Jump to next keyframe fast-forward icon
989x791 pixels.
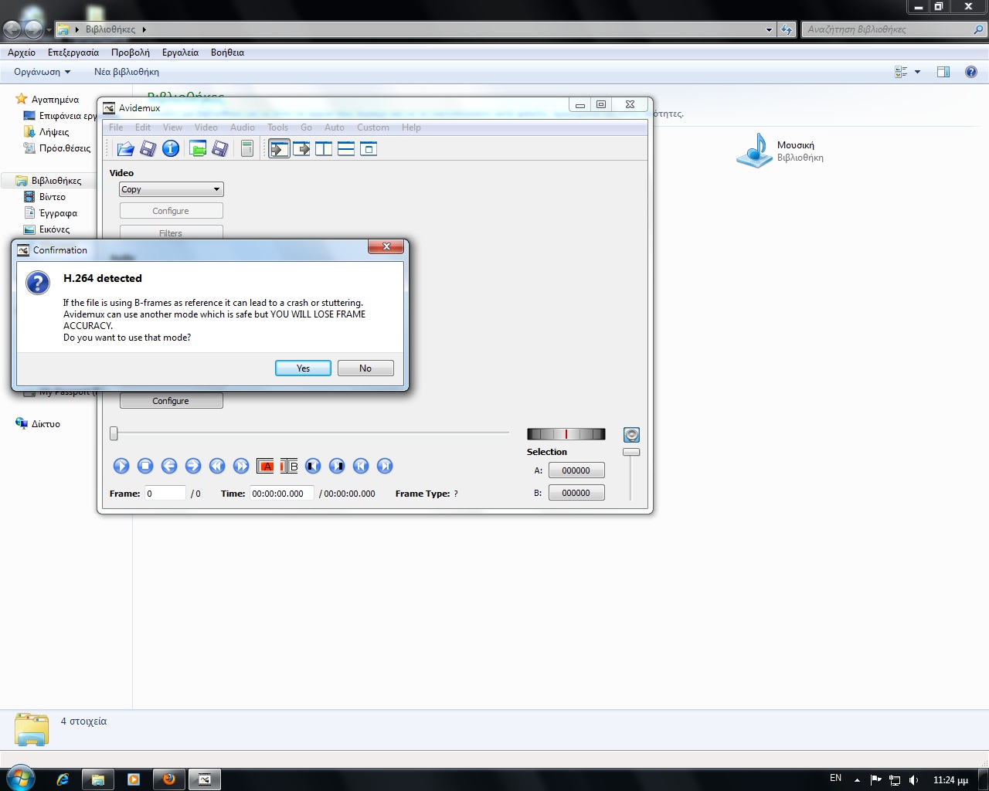[241, 466]
